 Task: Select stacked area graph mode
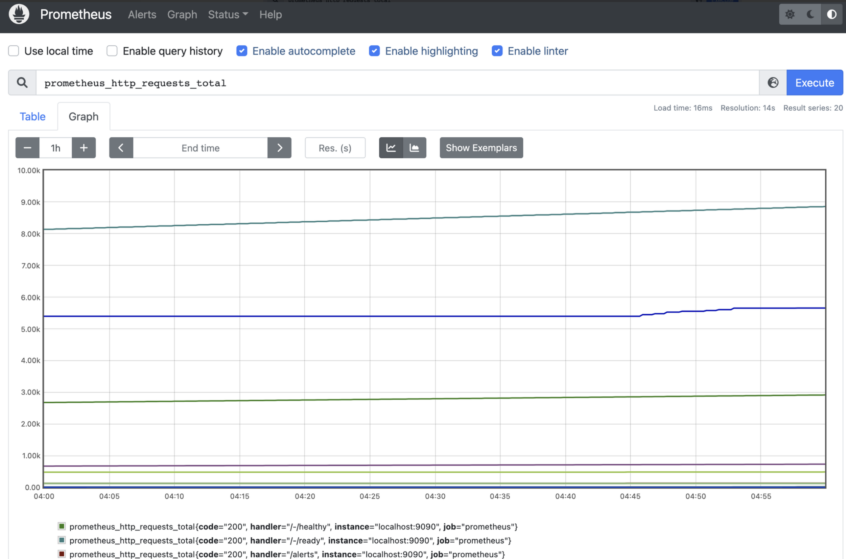414,148
